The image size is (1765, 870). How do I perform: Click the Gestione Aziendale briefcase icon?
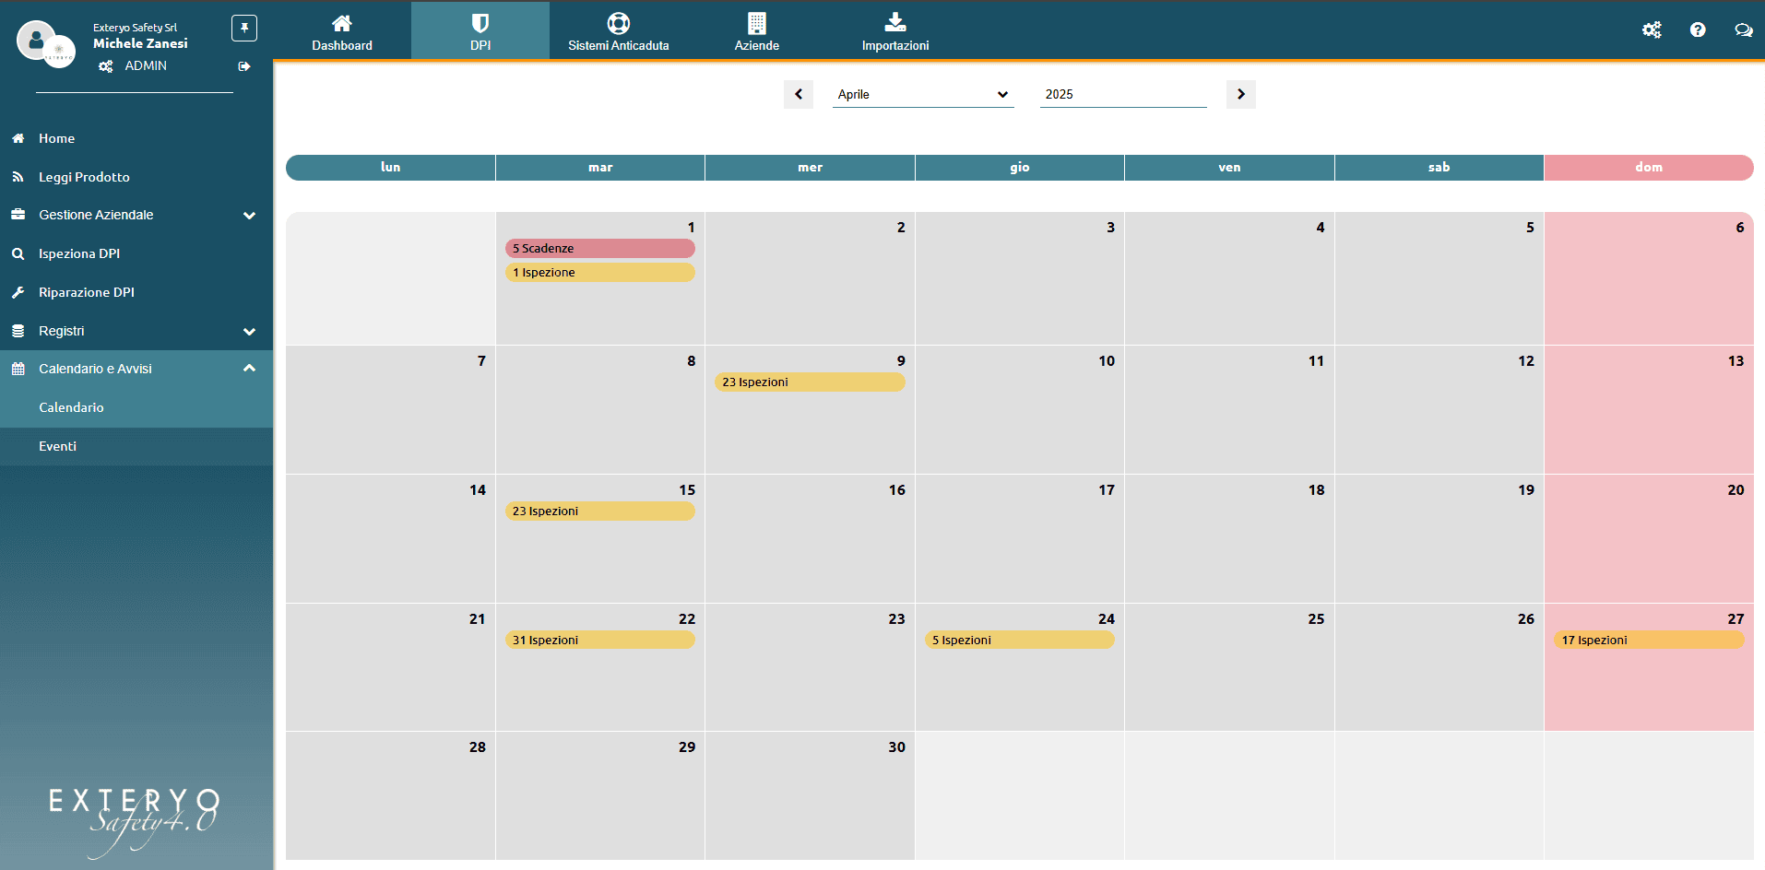coord(18,215)
